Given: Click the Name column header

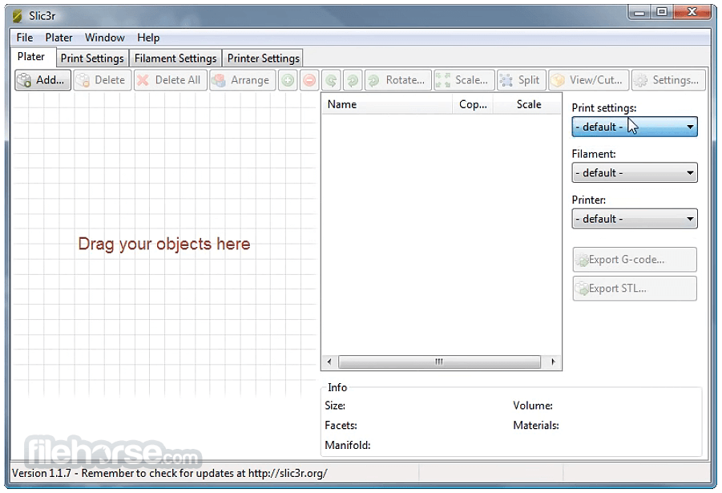Looking at the screenshot, I should pos(387,104).
